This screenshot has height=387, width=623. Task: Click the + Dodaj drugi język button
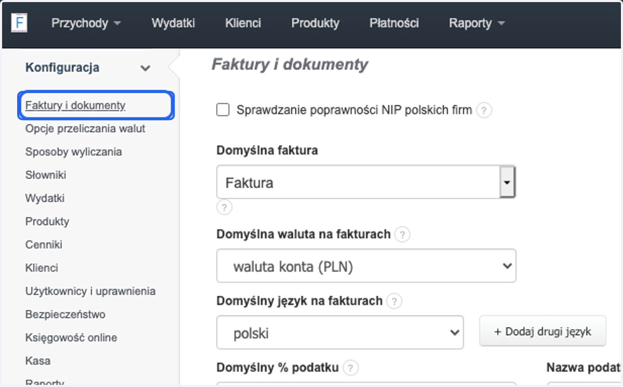[x=543, y=331]
